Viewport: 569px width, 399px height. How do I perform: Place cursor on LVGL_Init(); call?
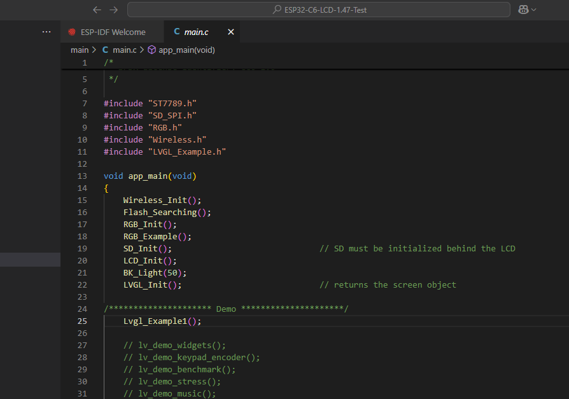click(x=152, y=284)
